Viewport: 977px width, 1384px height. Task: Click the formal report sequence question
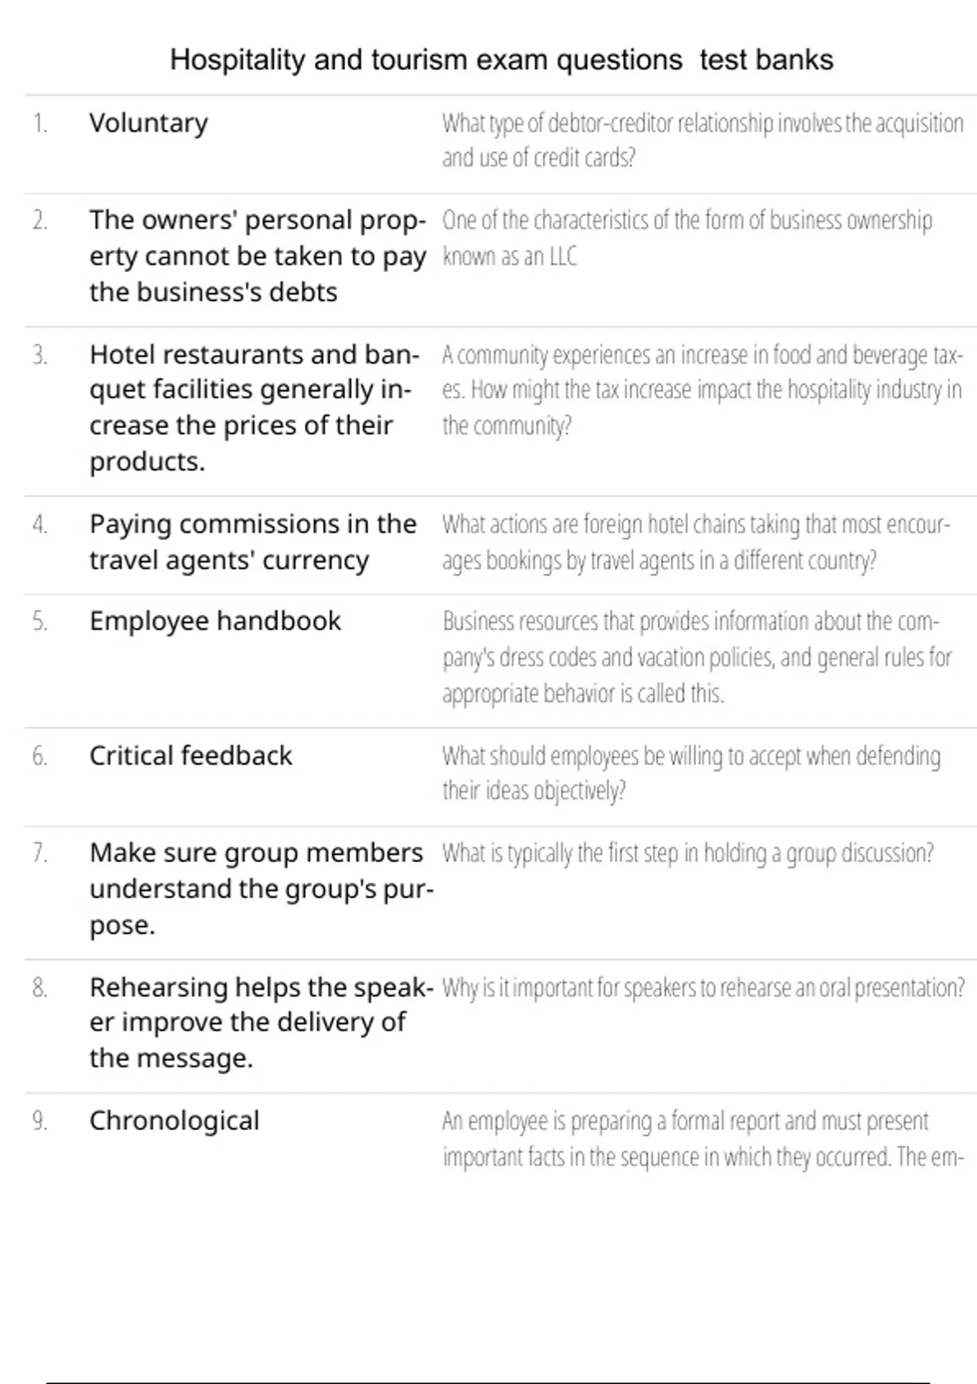703,1139
